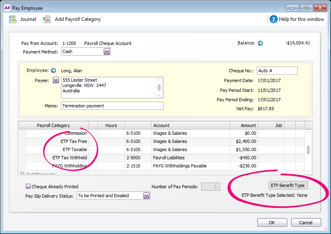The height and width of the screenshot is (234, 331).
Task: Collapse the Entitlements section
Action: click(22, 174)
